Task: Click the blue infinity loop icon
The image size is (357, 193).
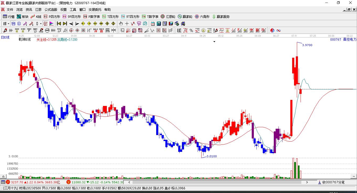Action: pos(279,30)
